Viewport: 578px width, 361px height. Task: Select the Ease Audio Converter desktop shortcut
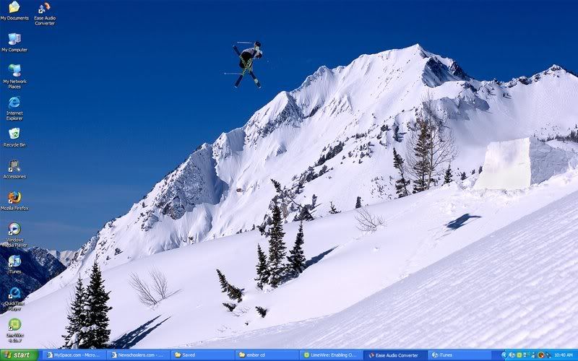44,9
